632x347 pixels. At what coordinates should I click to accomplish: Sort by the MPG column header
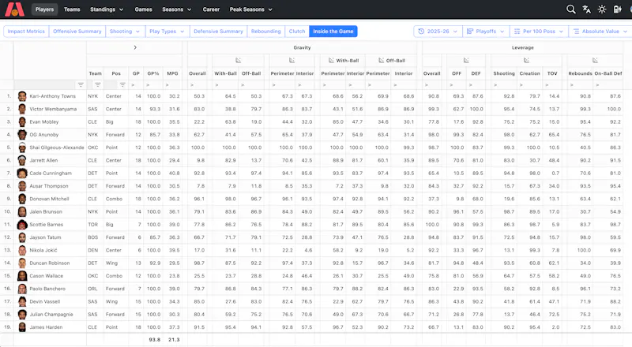click(172, 73)
